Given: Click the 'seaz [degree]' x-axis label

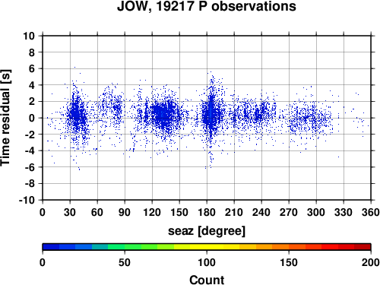Looking at the screenshot, I should [207, 231].
